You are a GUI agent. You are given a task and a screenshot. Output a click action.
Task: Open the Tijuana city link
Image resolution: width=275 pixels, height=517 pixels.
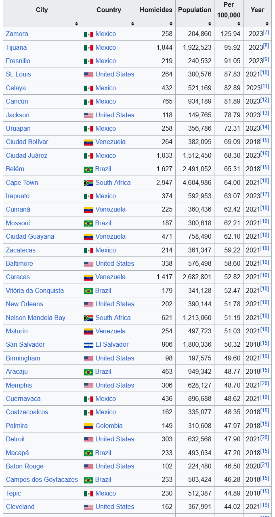[16, 47]
